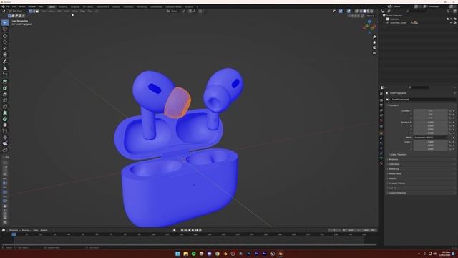Open the Render menu
The image size is (458, 258).
point(22,6)
